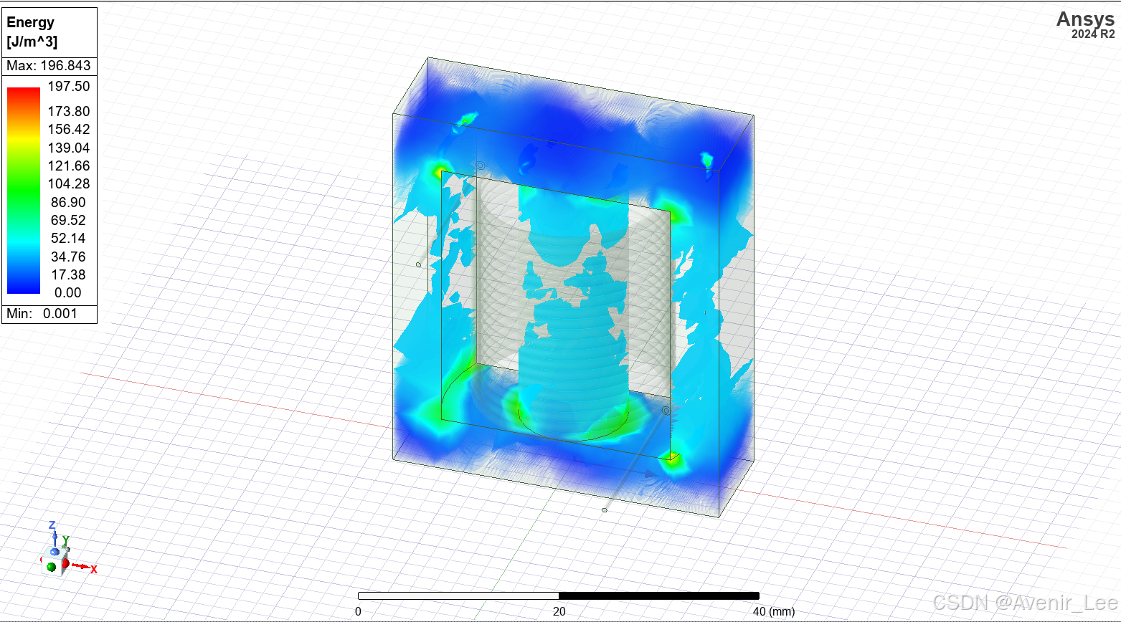Click the 20 ruler label
Image resolution: width=1121 pixels, height=622 pixels.
559,611
